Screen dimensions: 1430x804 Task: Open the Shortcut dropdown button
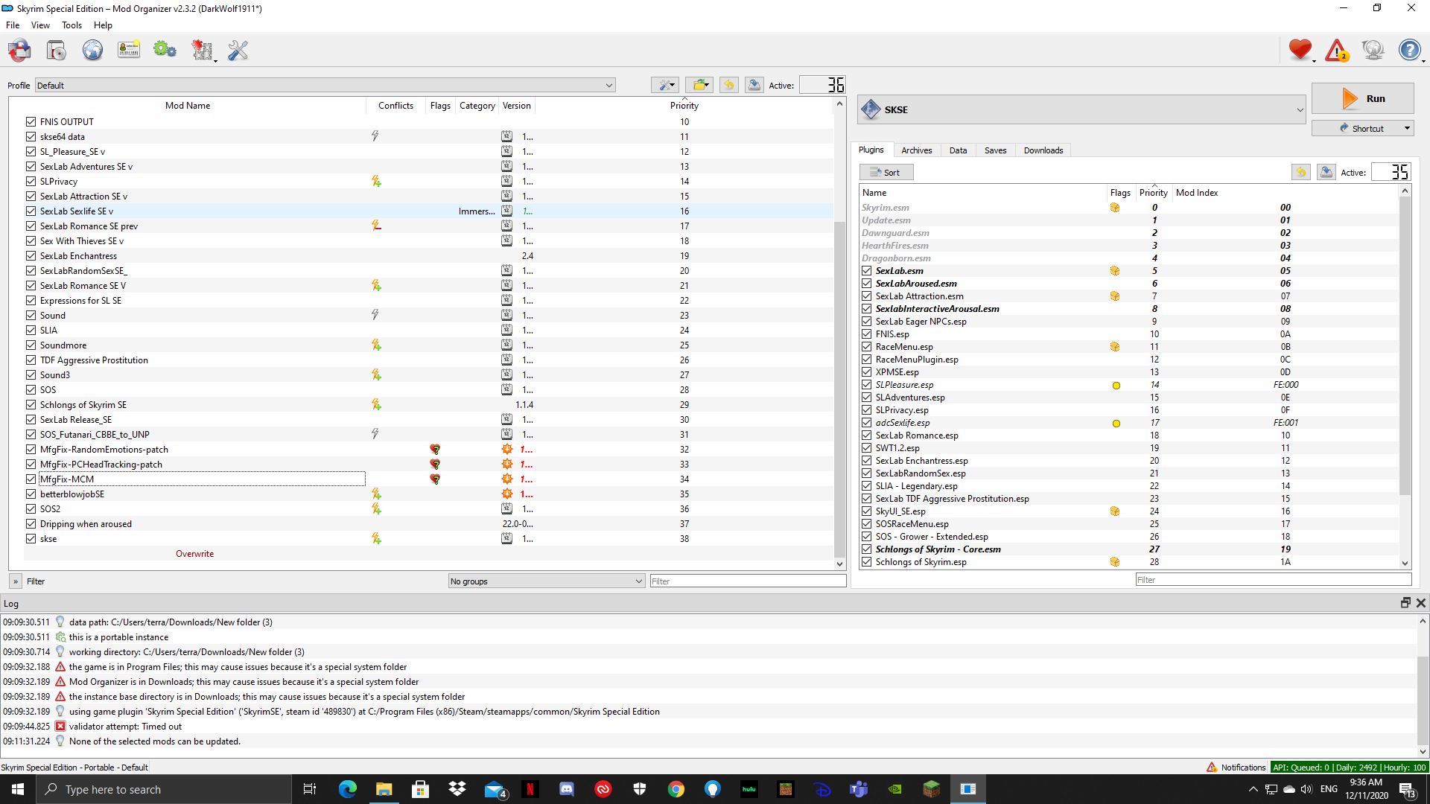click(1362, 128)
